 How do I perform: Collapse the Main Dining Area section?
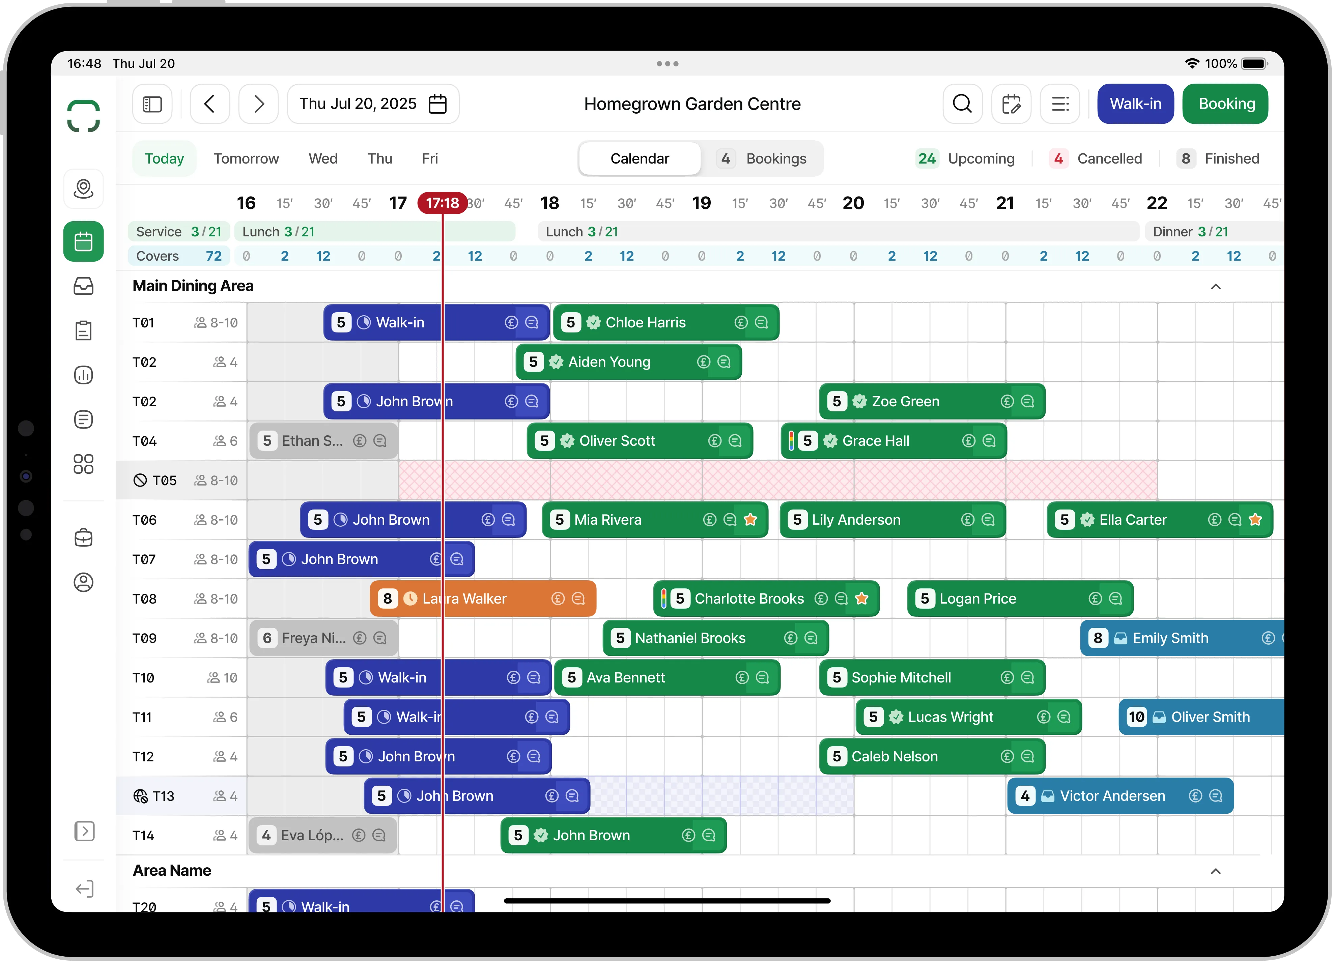(1215, 287)
